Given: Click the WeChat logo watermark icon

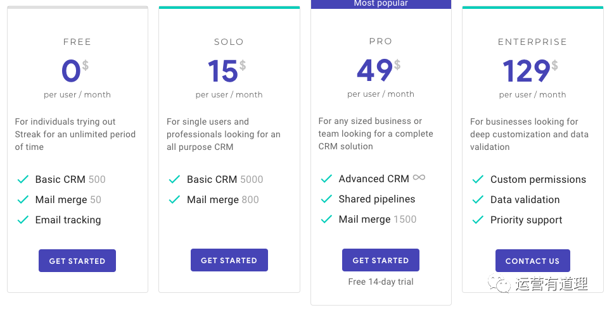Looking at the screenshot, I should pos(499,283).
